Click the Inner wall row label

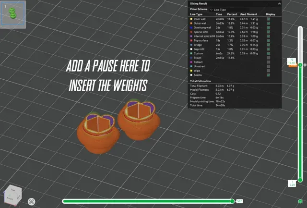point(200,19)
